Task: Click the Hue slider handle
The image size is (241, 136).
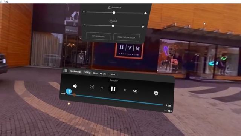Action: [113, 26]
